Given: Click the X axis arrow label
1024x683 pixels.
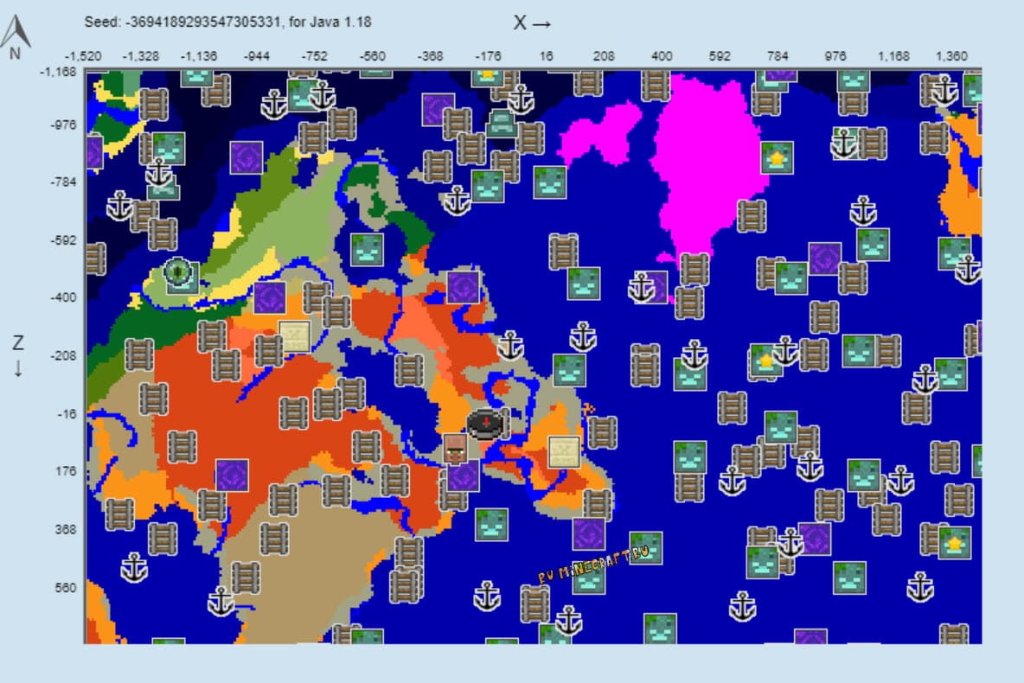Looking at the screenshot, I should 532,22.
